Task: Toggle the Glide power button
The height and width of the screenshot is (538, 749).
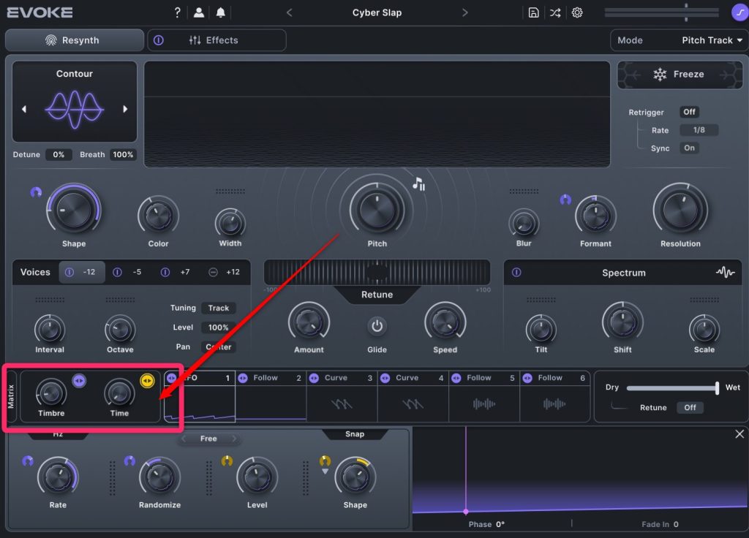Action: (377, 326)
